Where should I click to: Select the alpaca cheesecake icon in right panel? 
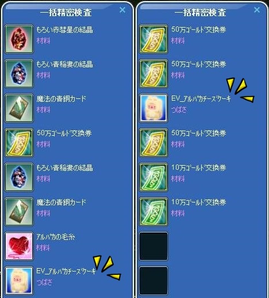[153, 108]
